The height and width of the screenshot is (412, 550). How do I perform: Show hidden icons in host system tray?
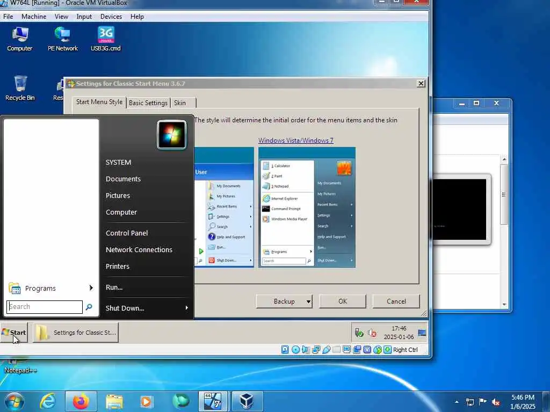[457, 402]
